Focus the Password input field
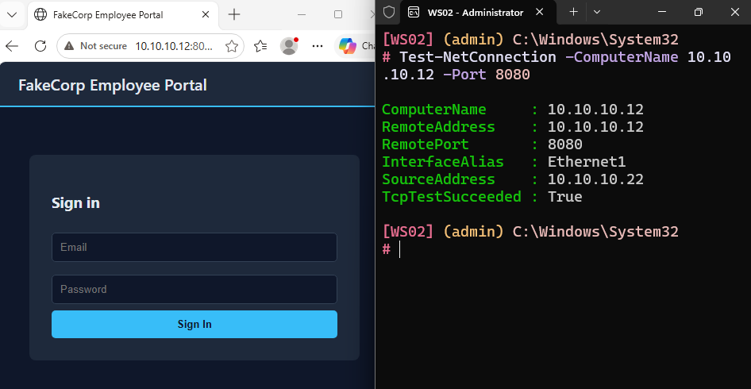The image size is (751, 389). [194, 289]
